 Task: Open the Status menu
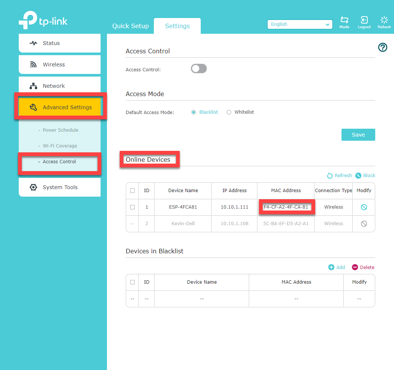(60, 43)
